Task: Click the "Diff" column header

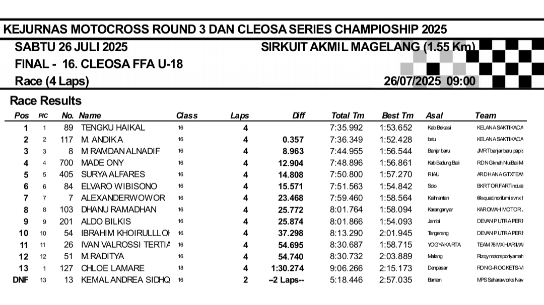Action: [x=299, y=116]
